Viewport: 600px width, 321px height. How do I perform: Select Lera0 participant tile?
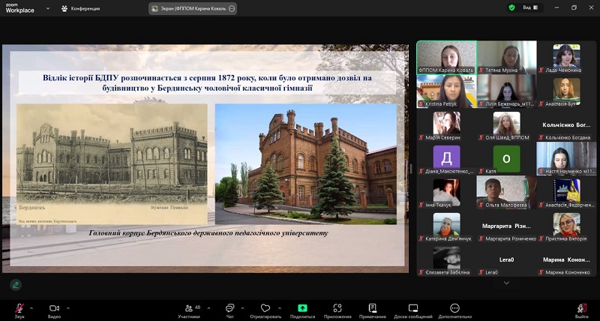point(507,259)
